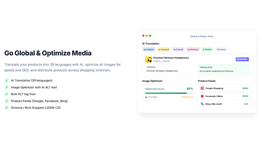This screenshot has height=147, width=262.
Task: Select the English language chip
Action: click(149, 50)
